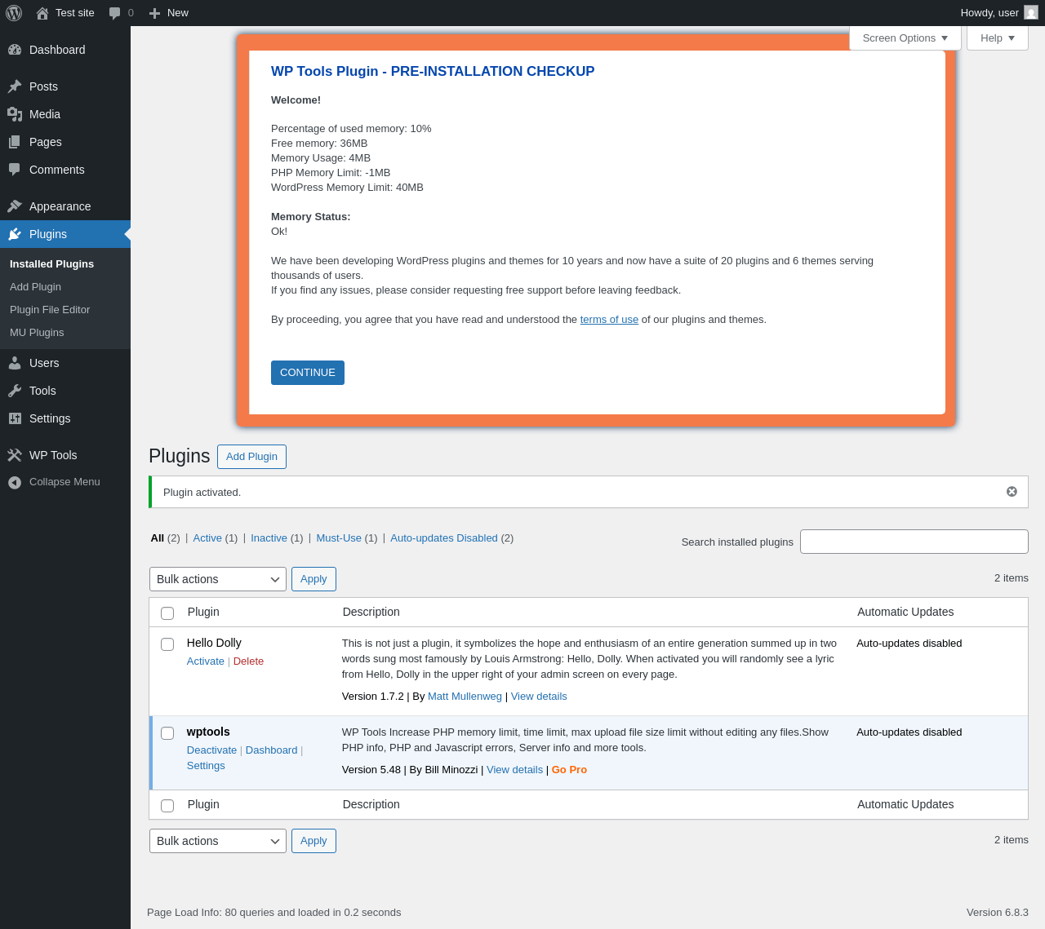
Task: Open the Plugin File Editor submenu
Action: (x=50, y=310)
